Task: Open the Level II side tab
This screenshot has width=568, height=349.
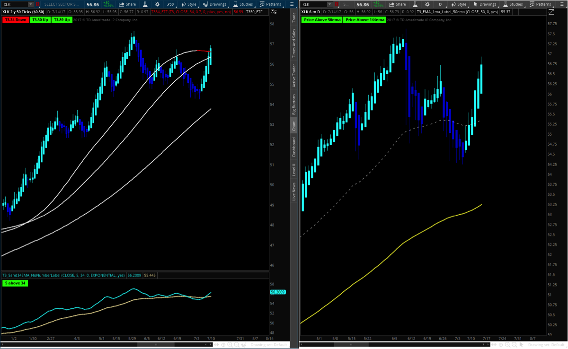Action: pos(294,170)
